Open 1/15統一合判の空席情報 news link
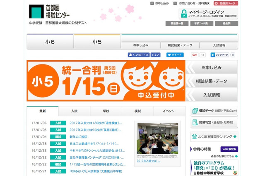Viewport: 265px width, 176px height. coord(98,164)
